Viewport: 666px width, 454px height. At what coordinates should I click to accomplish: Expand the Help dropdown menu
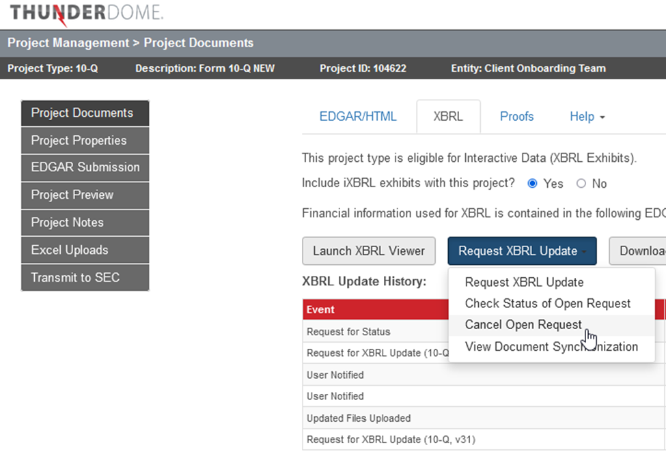(587, 117)
